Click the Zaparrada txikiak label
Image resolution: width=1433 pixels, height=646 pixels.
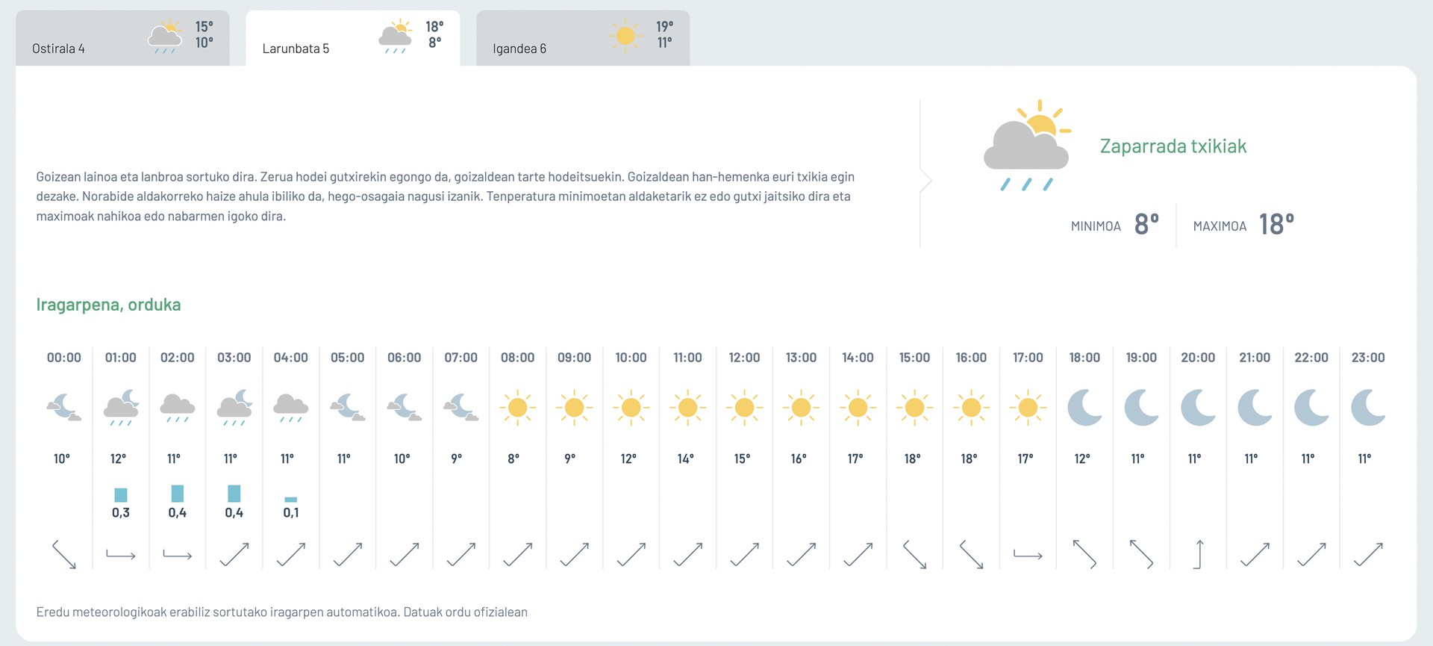point(1173,146)
